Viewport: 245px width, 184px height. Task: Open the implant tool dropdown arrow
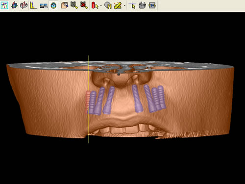coord(101,5)
